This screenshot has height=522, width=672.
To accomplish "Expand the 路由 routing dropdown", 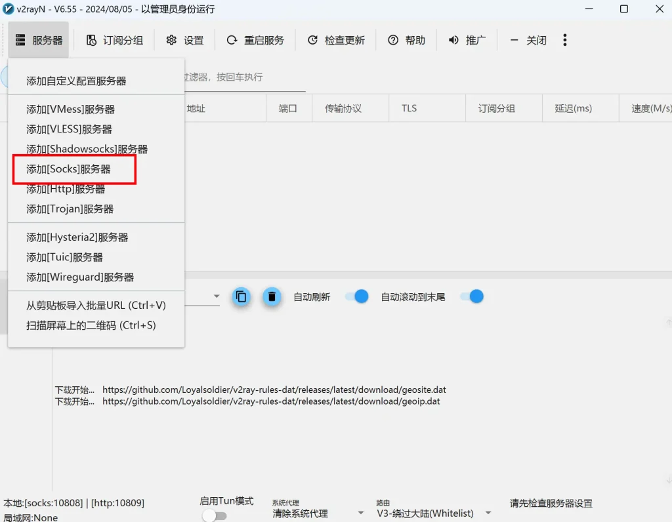I will (488, 513).
